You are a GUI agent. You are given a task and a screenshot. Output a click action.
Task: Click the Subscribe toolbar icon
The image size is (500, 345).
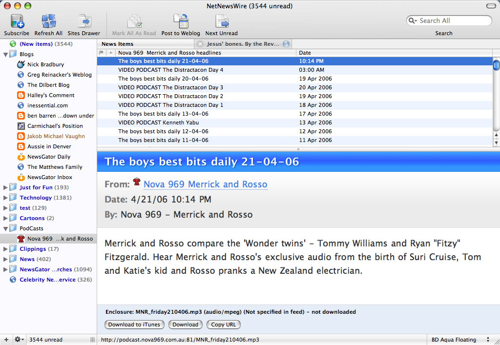pyautogui.click(x=17, y=22)
